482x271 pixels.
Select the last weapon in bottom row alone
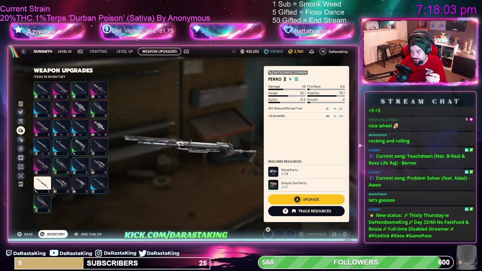coord(42,204)
